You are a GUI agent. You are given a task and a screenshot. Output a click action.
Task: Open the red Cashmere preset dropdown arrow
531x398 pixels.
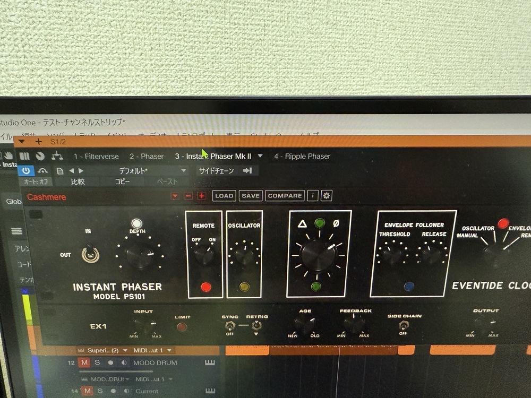coord(175,196)
